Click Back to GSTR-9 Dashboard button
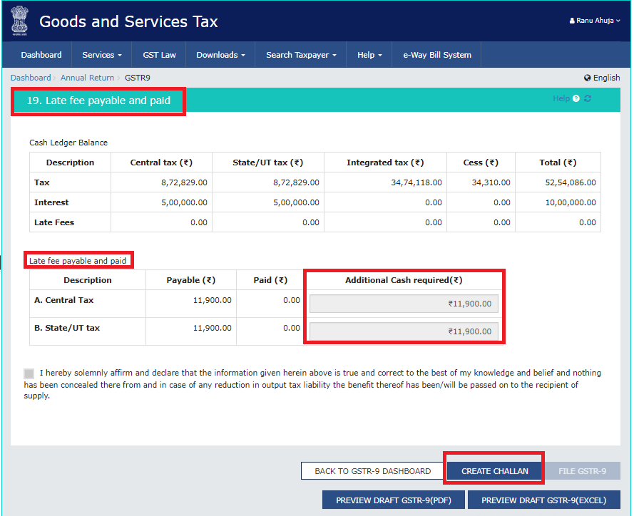The image size is (634, 516). click(x=372, y=471)
